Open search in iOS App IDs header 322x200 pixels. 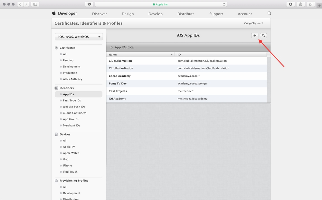point(263,36)
